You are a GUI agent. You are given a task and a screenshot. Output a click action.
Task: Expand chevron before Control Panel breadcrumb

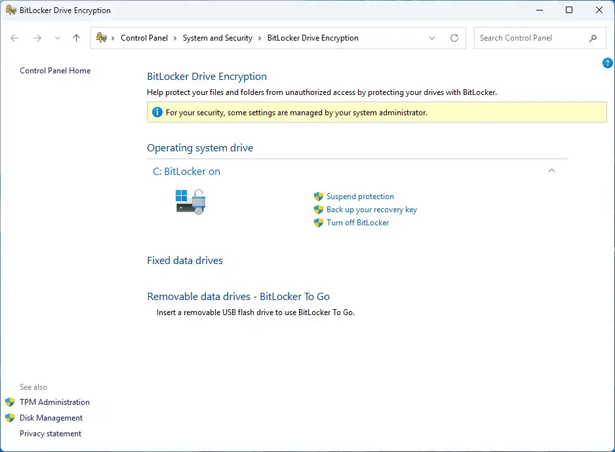(113, 38)
